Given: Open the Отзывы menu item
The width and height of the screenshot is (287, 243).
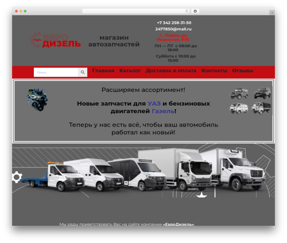Looking at the screenshot, I should pyautogui.click(x=243, y=71).
